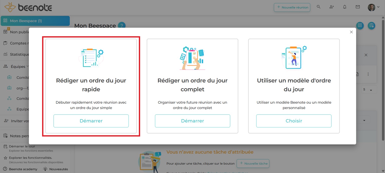Click Nouvelle réunion in the header
Screen dimensions: 385x173
click(x=292, y=7)
